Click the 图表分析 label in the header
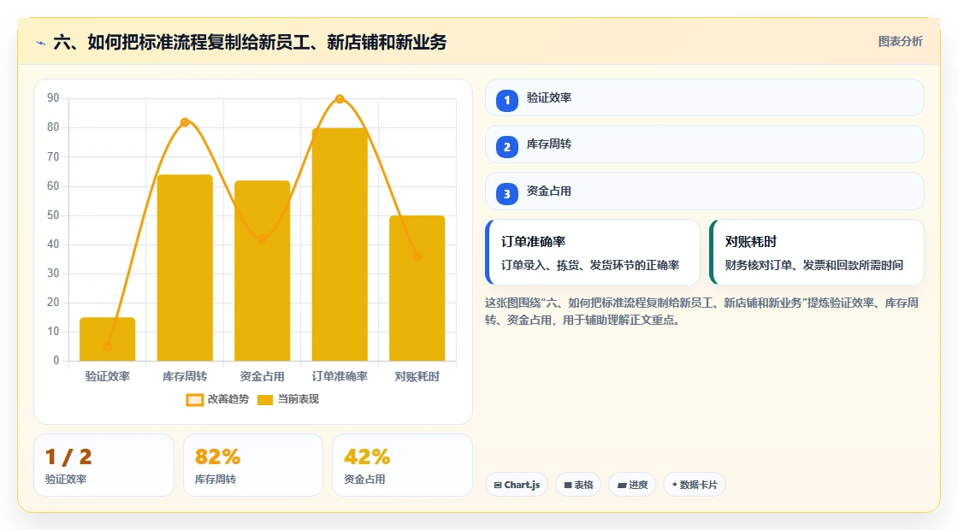This screenshot has height=530, width=958. click(x=900, y=42)
